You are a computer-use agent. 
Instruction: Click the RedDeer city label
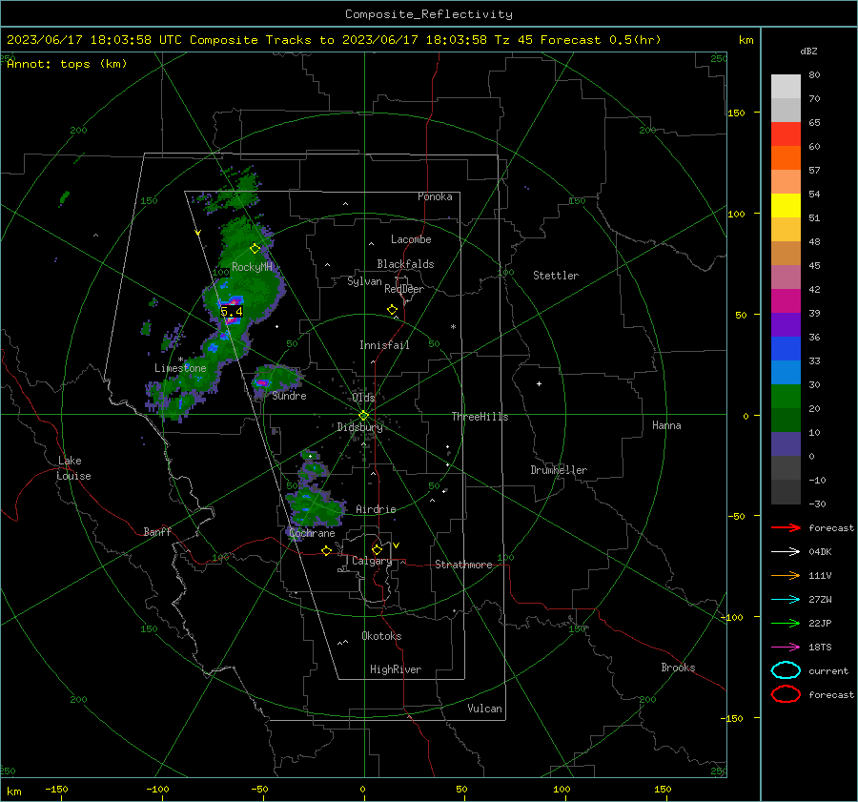404,289
